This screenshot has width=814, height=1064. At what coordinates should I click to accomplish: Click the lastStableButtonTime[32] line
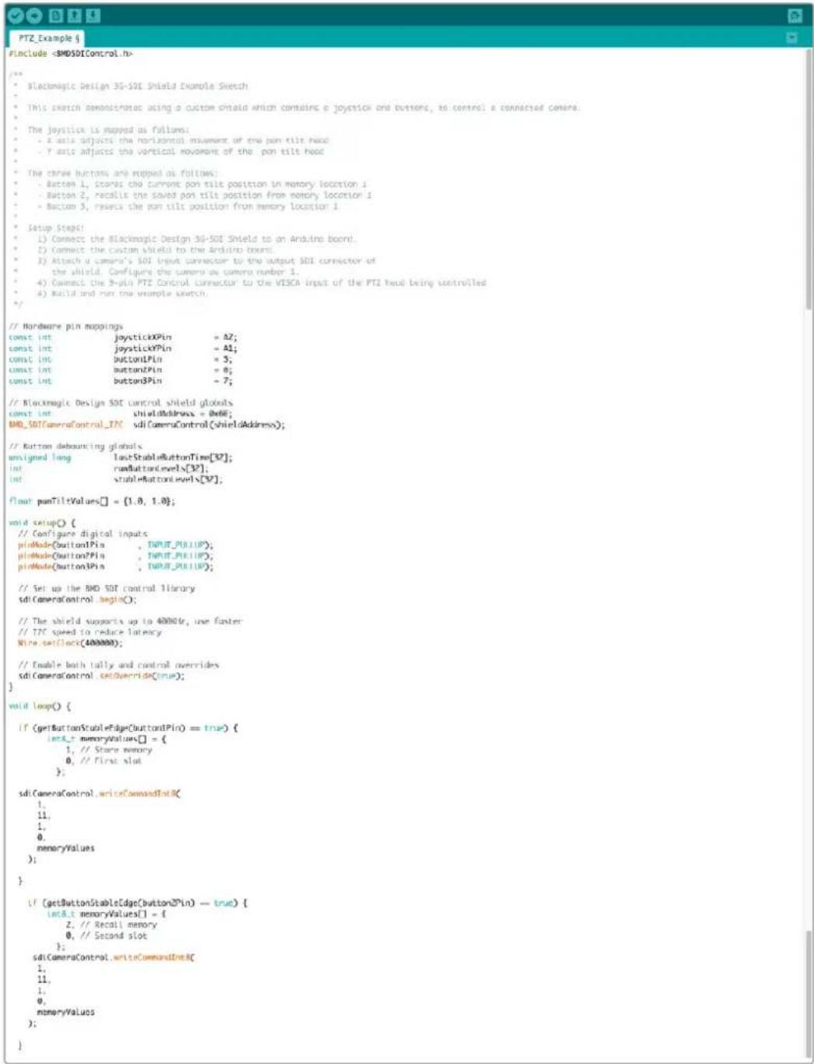[x=121, y=458]
